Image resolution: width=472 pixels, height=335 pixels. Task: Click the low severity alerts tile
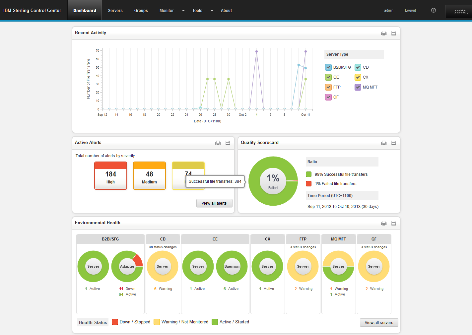coord(188,176)
